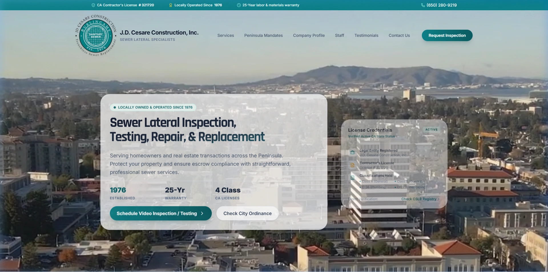The height and width of the screenshot is (272, 548).
Task: Click the Verified Active CA State Status text
Action: click(372, 136)
